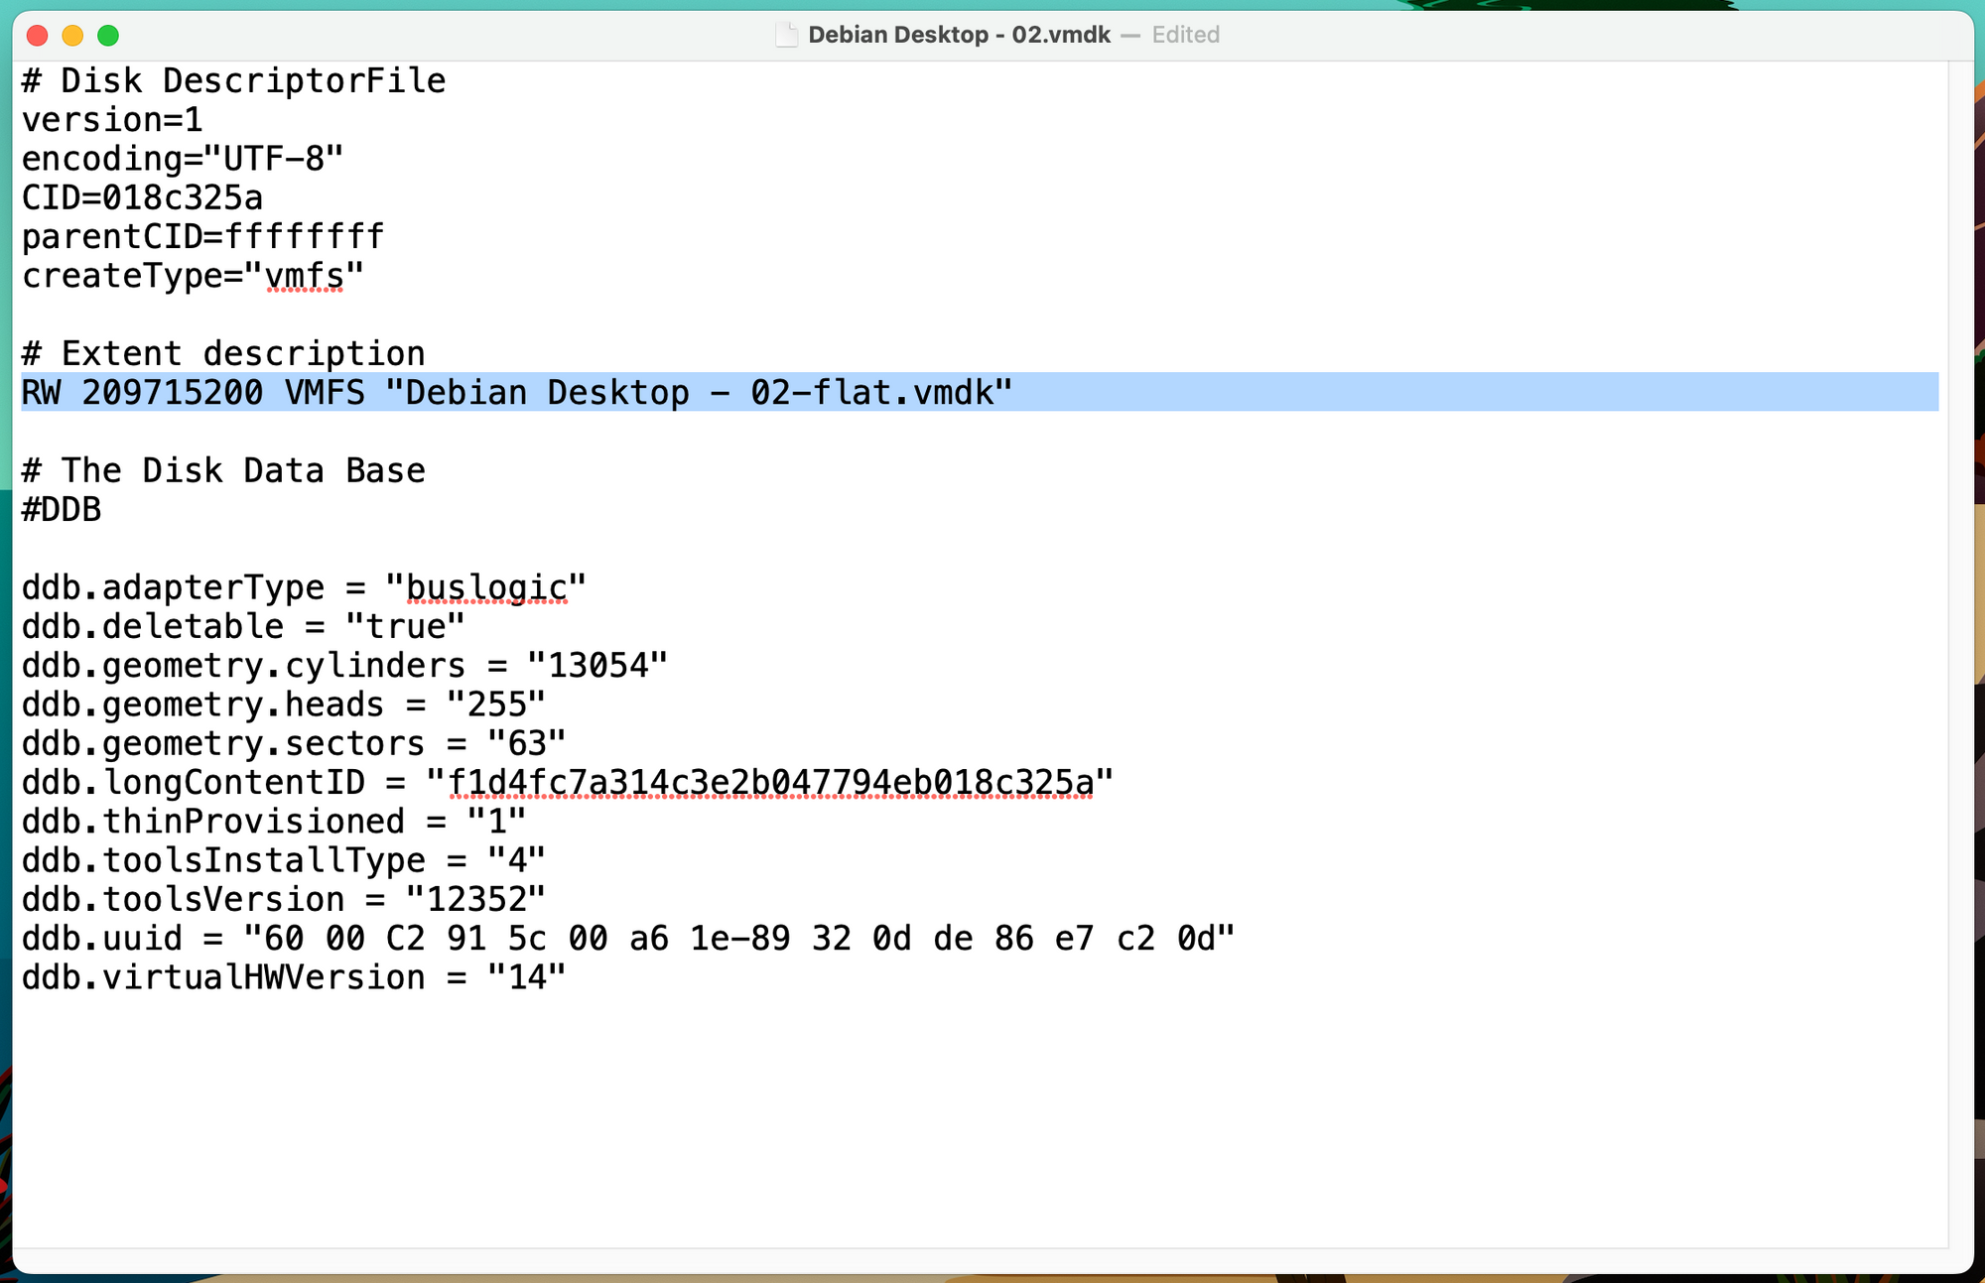Click the version=1 line
Viewport: 1985px width, 1283px height.
(112, 120)
